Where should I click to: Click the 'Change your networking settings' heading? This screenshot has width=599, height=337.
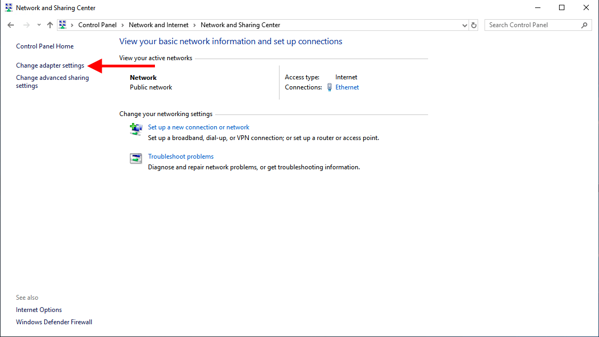[x=166, y=114]
